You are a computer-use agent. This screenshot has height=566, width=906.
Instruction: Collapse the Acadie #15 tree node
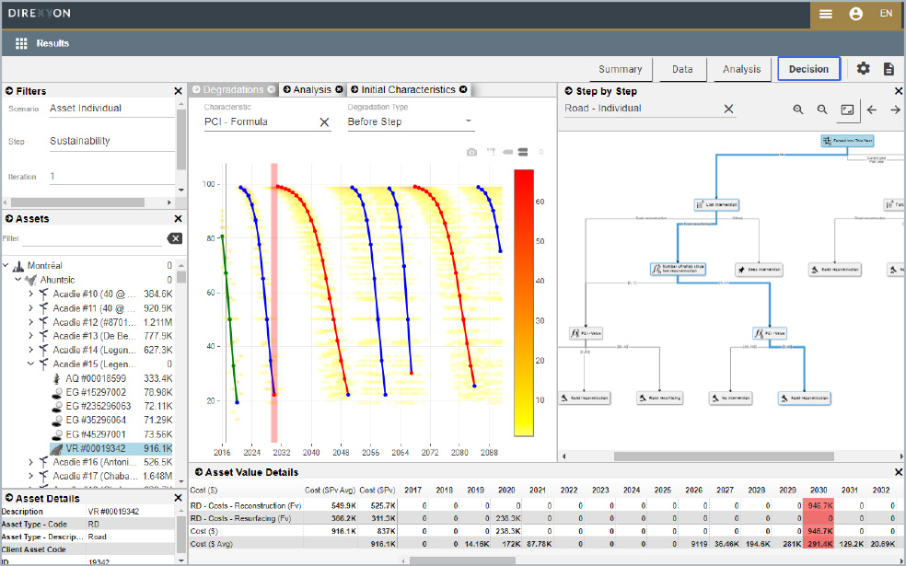[x=30, y=364]
